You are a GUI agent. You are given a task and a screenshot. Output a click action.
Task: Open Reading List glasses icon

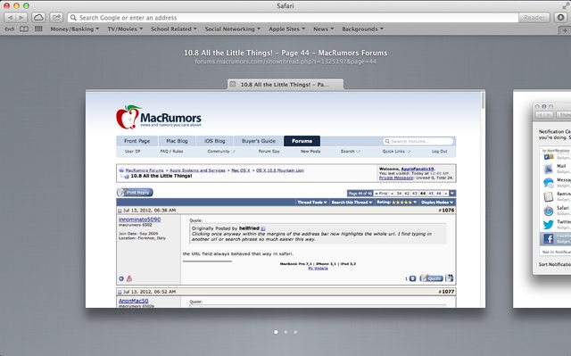[x=10, y=29]
